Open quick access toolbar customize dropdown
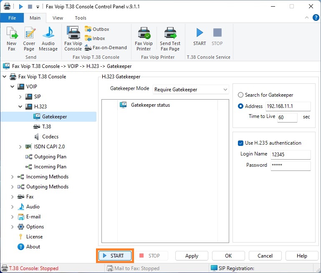Viewport: 321px width, 273px height. (x=38, y=7)
